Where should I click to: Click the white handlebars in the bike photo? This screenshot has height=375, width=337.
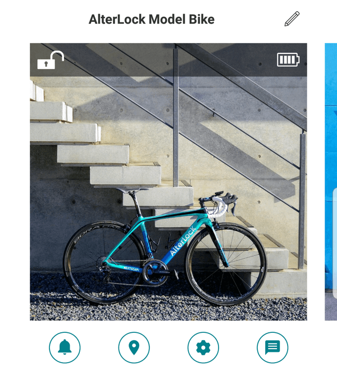pos(221,205)
